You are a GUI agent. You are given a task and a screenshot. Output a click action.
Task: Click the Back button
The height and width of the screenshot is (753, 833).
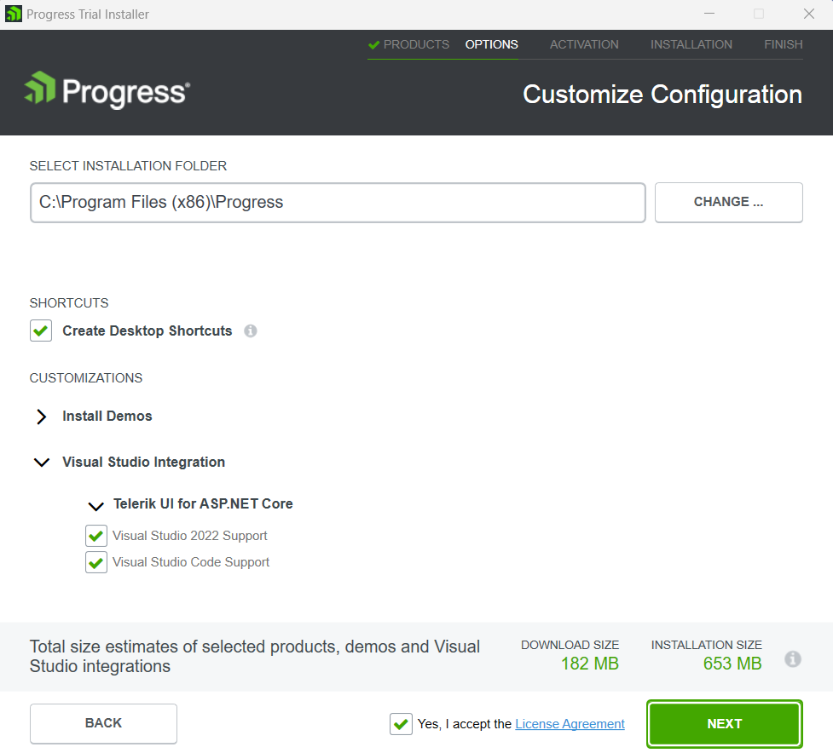click(x=104, y=723)
